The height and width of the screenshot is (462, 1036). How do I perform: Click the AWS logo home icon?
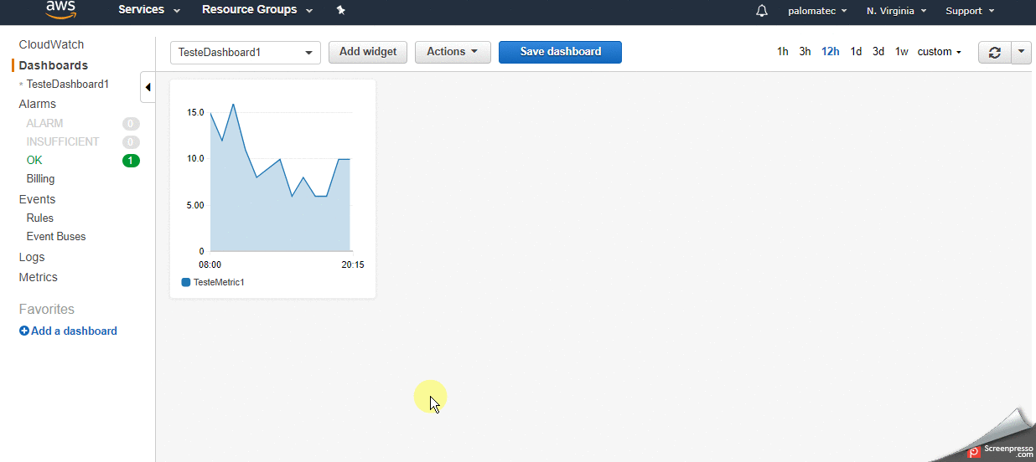click(60, 8)
